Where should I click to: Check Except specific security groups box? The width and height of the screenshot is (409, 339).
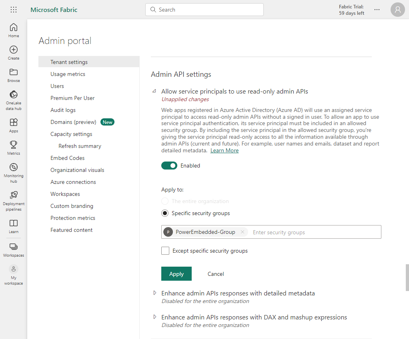165,251
